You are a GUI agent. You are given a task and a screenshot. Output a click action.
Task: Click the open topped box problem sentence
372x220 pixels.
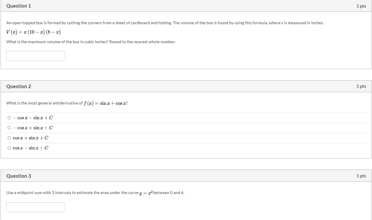165,23
